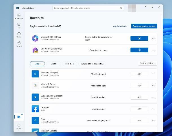Click the Facebook app icon
This screenshot has height=136, width=172.
[x=35, y=109]
